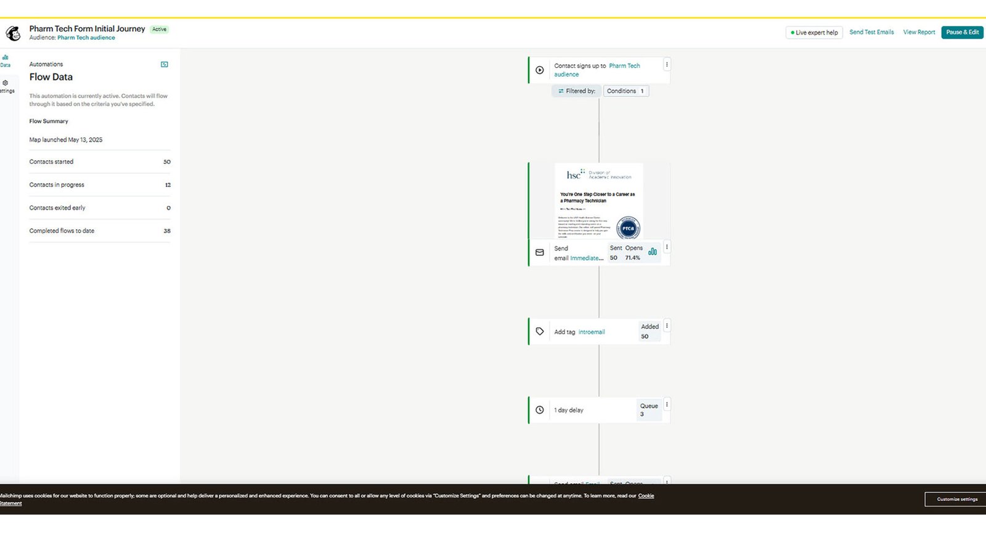Screen dimensions: 986x555
Task: Click the Pause & Edit button
Action: (x=962, y=32)
